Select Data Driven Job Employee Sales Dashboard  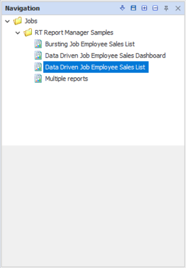tap(105, 56)
